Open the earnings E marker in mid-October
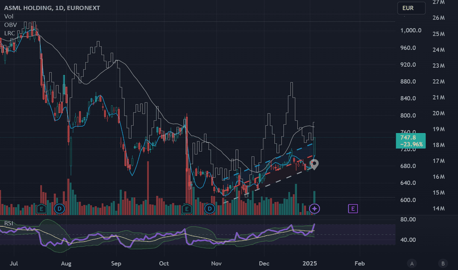Image resolution: width=458 pixels, height=270 pixels. pos(187,209)
